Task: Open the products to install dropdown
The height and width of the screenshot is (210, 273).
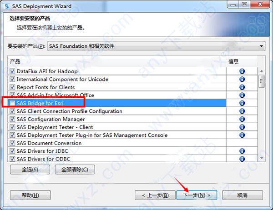Action: point(157,46)
